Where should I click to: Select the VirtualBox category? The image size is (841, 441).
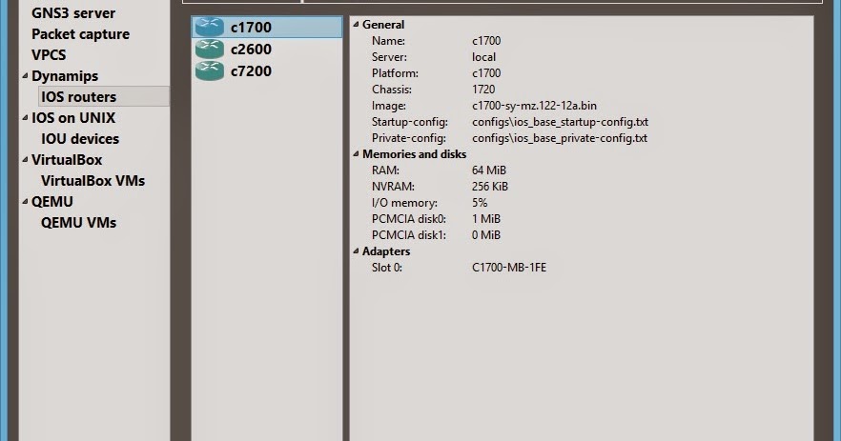67,159
